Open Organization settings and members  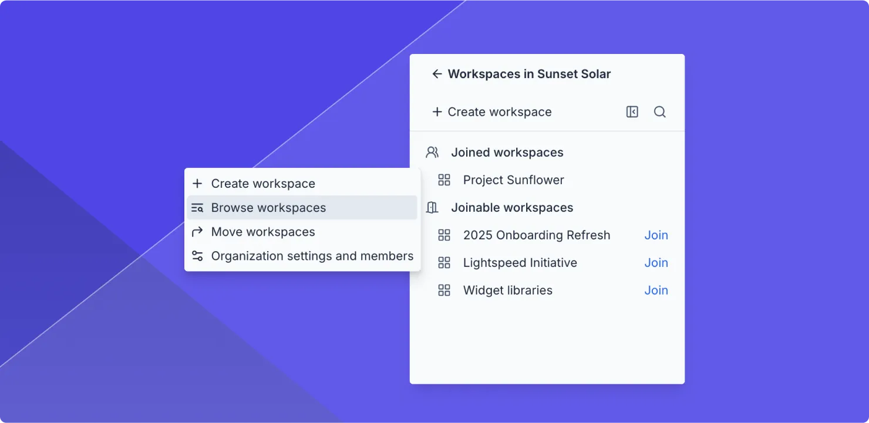tap(312, 256)
